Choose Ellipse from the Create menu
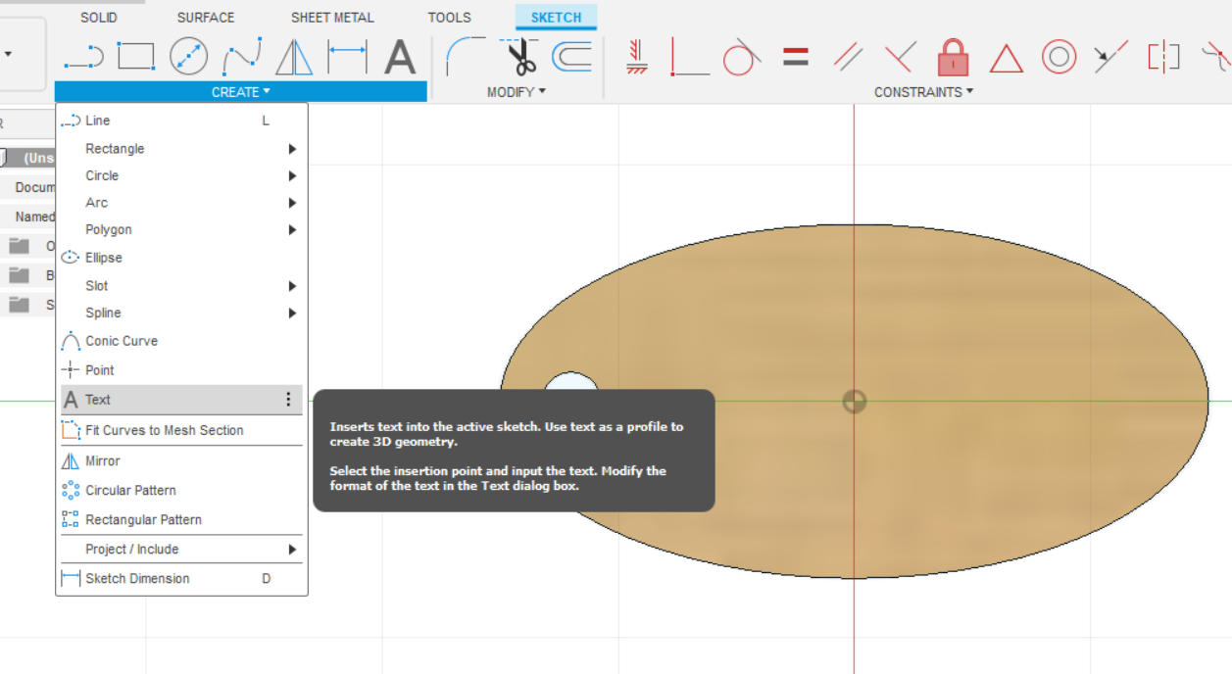This screenshot has height=674, width=1232. (181, 258)
